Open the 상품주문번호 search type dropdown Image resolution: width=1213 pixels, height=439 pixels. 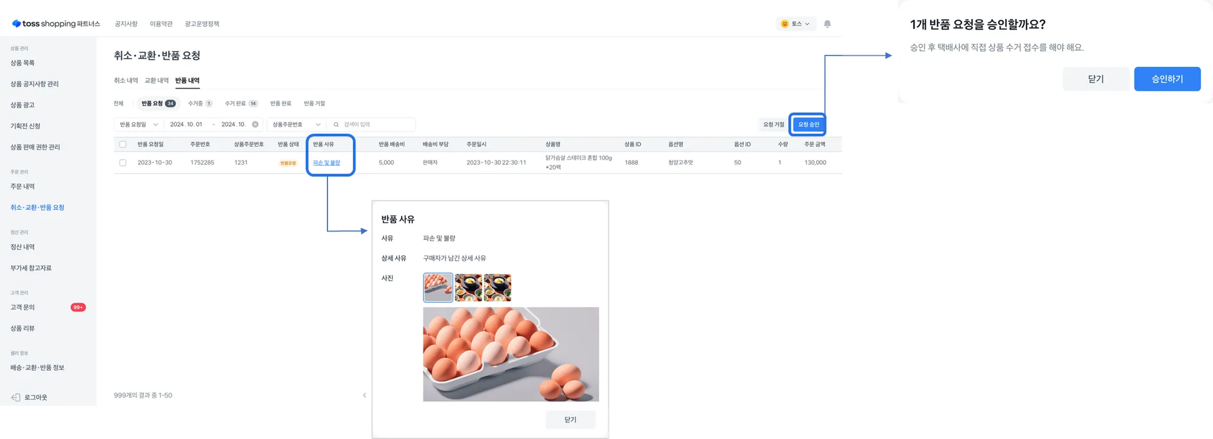point(296,124)
